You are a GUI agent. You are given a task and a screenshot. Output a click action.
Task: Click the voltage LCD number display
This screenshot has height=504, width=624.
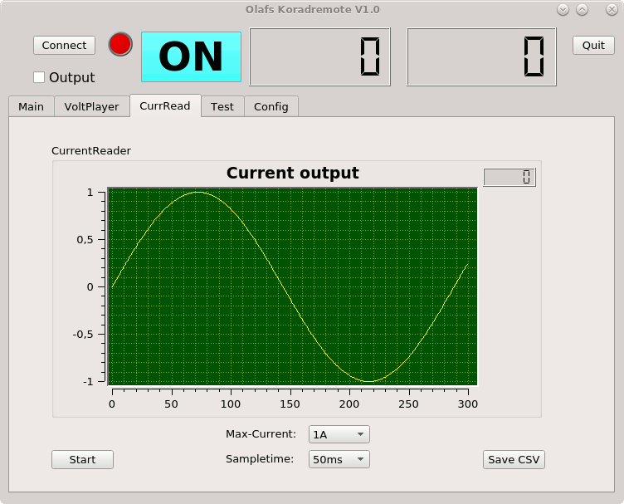point(319,56)
